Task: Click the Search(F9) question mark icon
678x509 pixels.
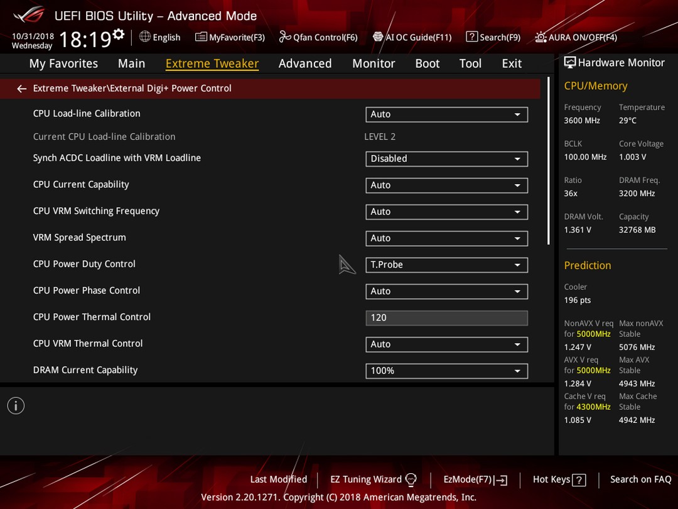Action: pyautogui.click(x=471, y=37)
